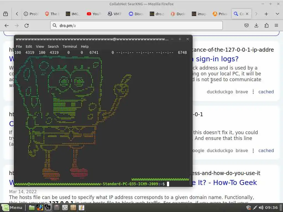The image size is (283, 212).
Task: Open a new tab with plus icon
Action: point(266,14)
